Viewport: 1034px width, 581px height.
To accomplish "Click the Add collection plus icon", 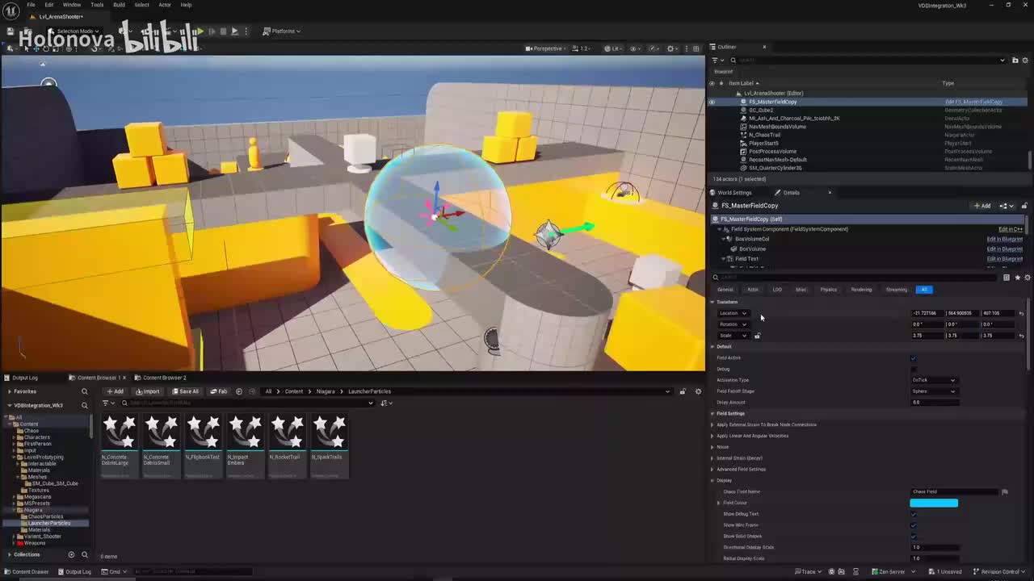I will pos(71,554).
